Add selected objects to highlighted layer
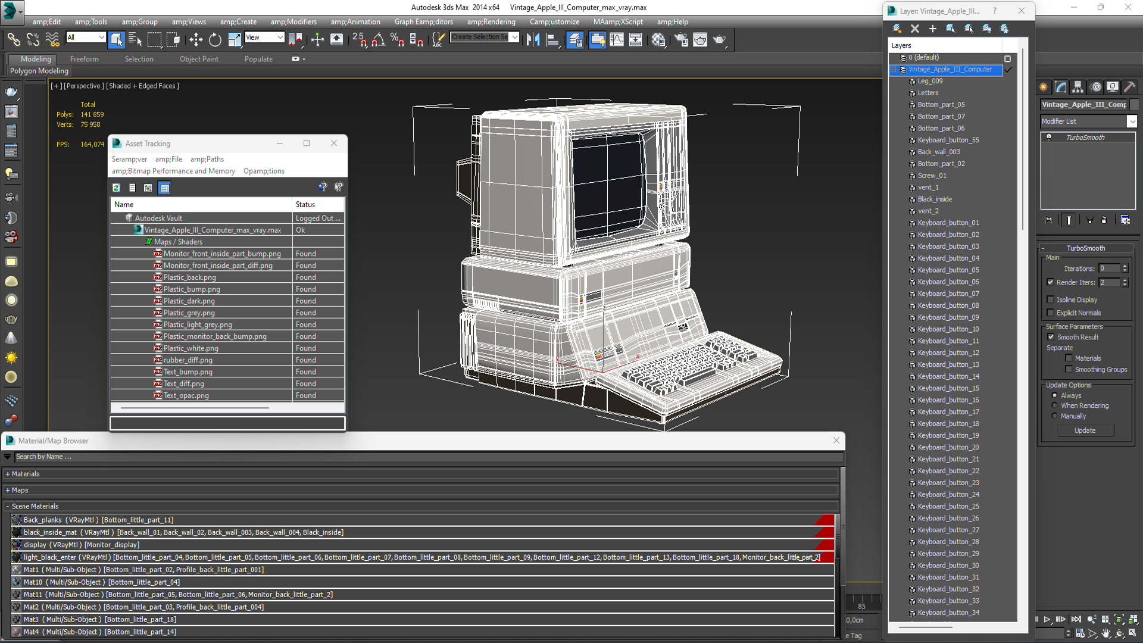The height and width of the screenshot is (643, 1143). tap(933, 29)
